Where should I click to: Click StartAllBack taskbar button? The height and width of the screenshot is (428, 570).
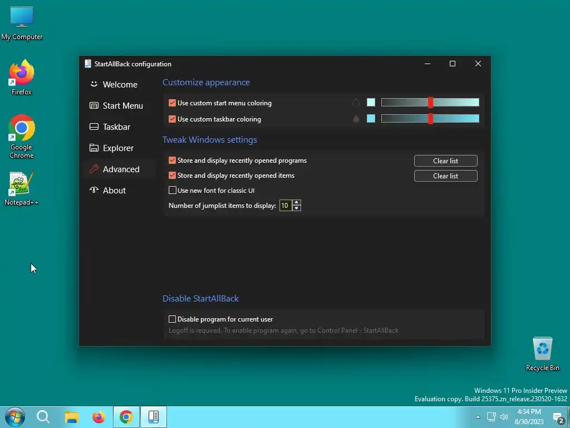(154, 417)
